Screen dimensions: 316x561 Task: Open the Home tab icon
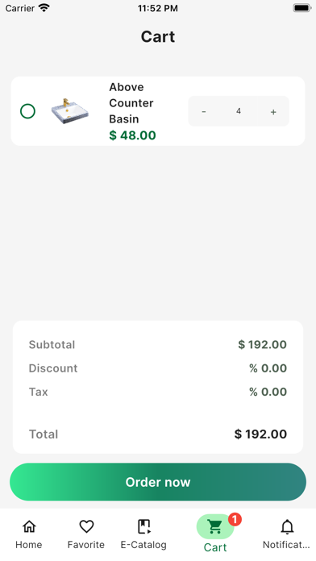(29, 526)
